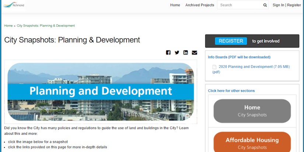The width and height of the screenshot is (304, 152).
Task: Open Affordable Housing City Snapshots tile
Action: [252, 143]
